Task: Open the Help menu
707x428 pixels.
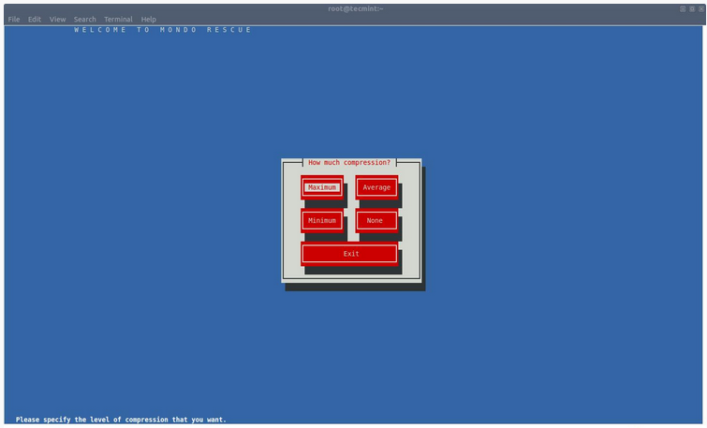Action: coord(149,19)
